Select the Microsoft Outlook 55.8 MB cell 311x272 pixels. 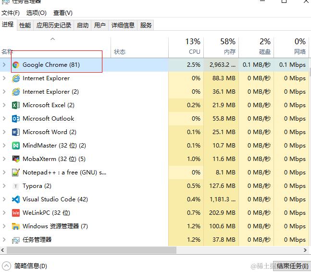[221, 119]
